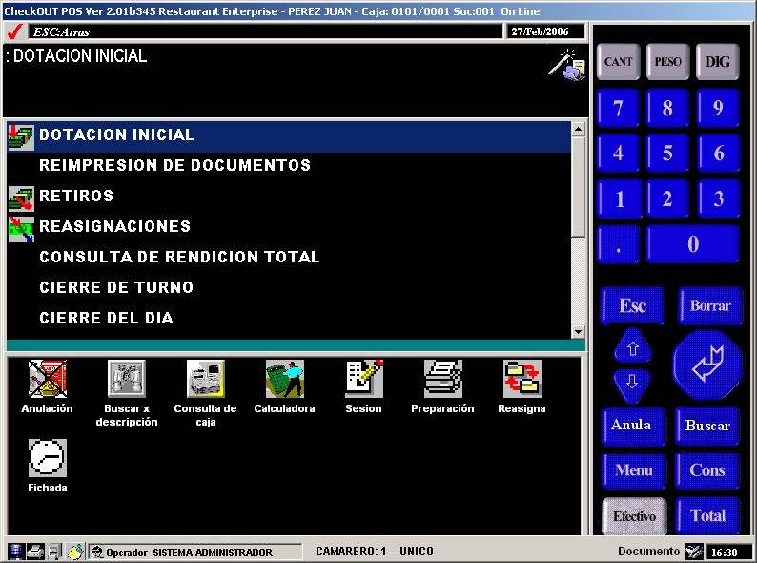This screenshot has width=757, height=563.
Task: Click the Dotacion Inicial money icon
Action: (x=21, y=137)
